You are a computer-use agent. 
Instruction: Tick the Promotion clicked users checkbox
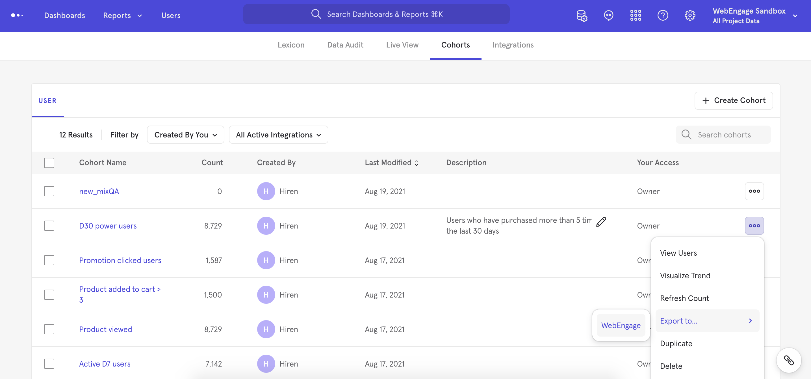click(x=49, y=260)
